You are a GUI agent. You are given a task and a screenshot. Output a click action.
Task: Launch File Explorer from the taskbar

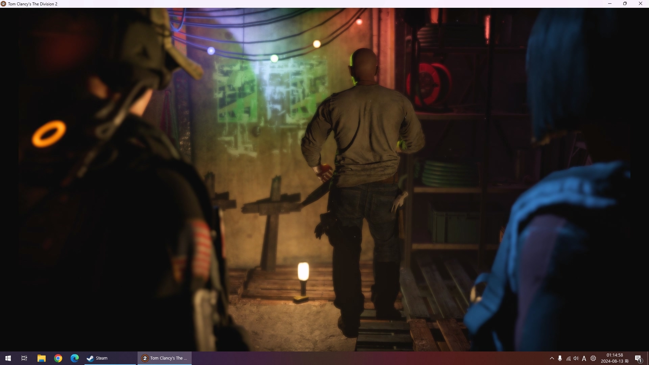click(41, 358)
